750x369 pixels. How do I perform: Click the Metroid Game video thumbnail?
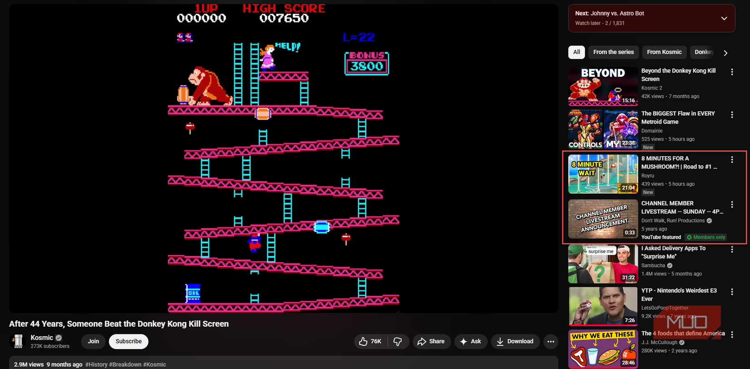coord(603,129)
